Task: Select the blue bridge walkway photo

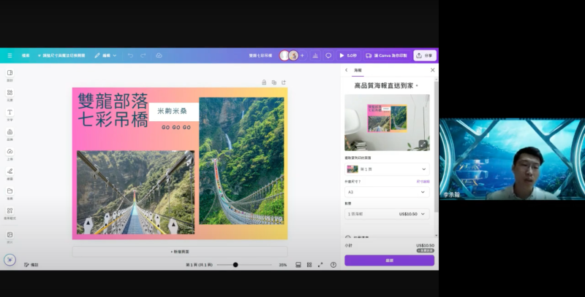Action: 135,193
